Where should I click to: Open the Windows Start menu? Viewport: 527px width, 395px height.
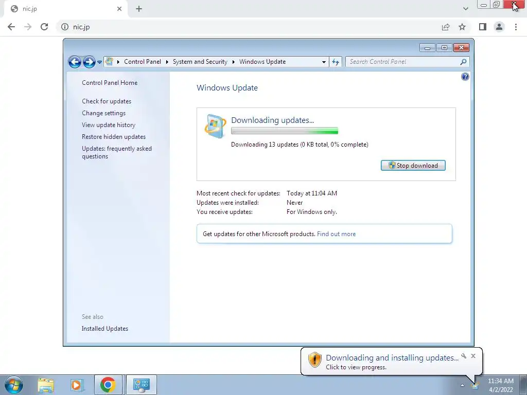(x=14, y=385)
